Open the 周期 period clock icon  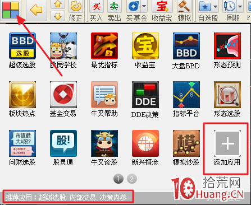(x=230, y=7)
